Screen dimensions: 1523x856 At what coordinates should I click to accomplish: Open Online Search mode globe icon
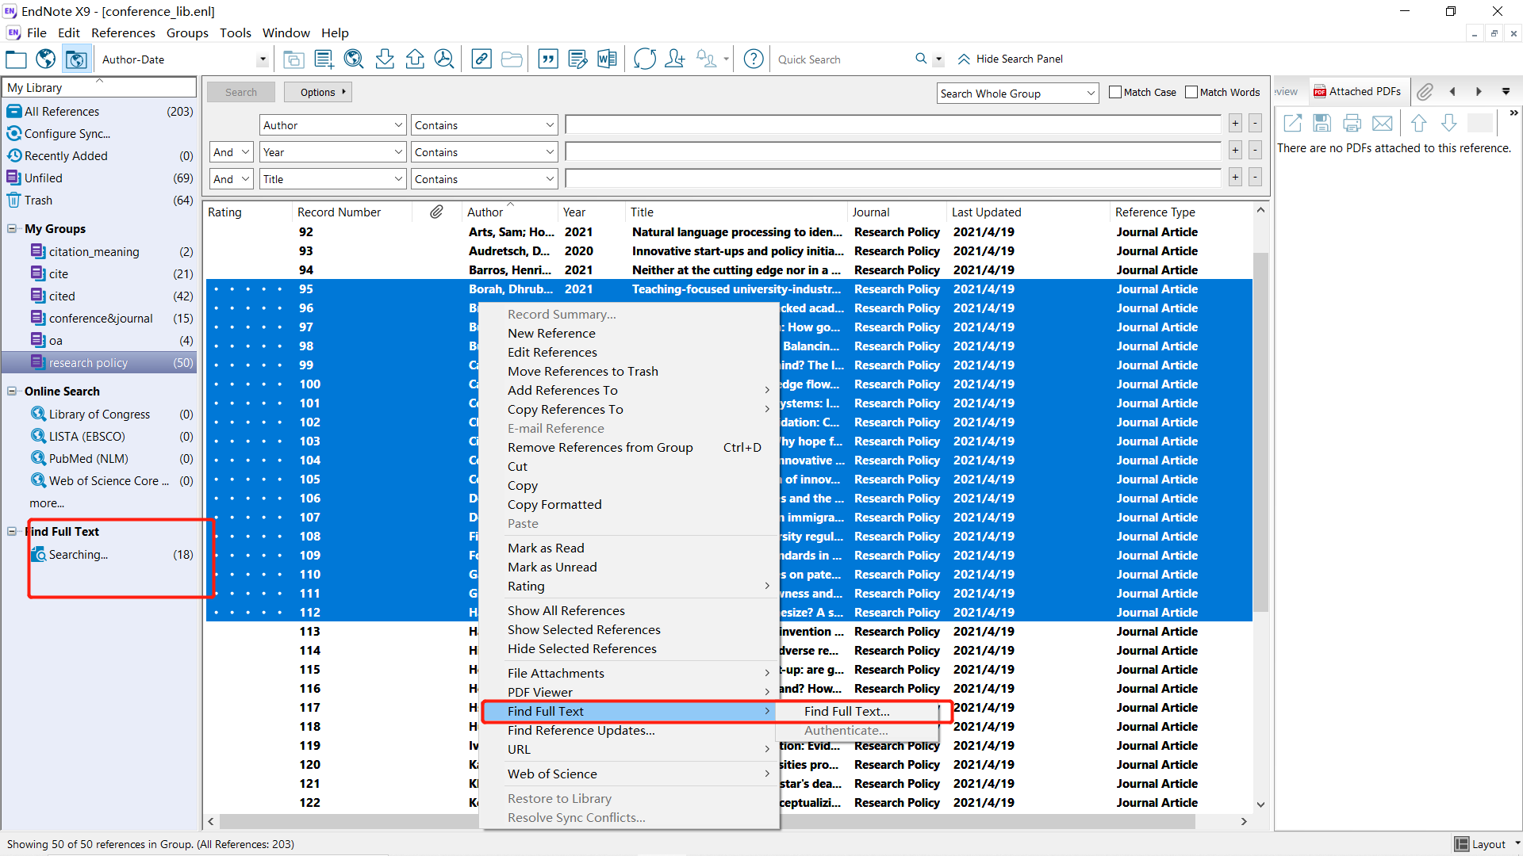[x=45, y=59]
